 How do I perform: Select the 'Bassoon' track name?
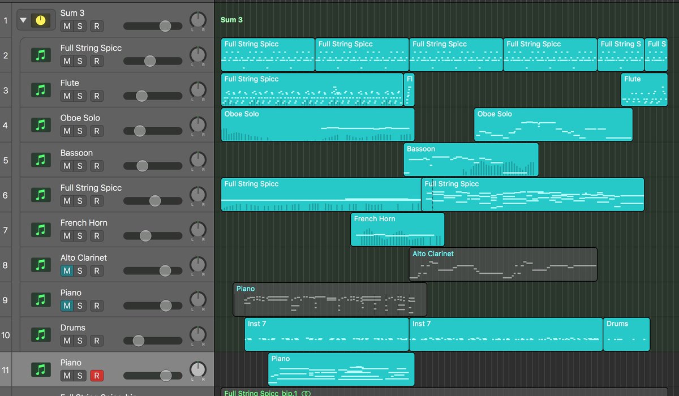76,153
